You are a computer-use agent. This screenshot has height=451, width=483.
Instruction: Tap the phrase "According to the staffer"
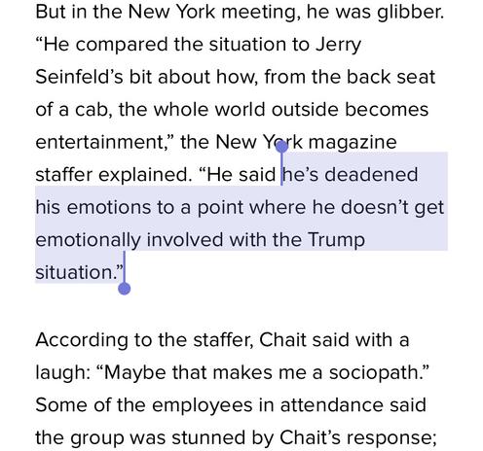(144, 340)
